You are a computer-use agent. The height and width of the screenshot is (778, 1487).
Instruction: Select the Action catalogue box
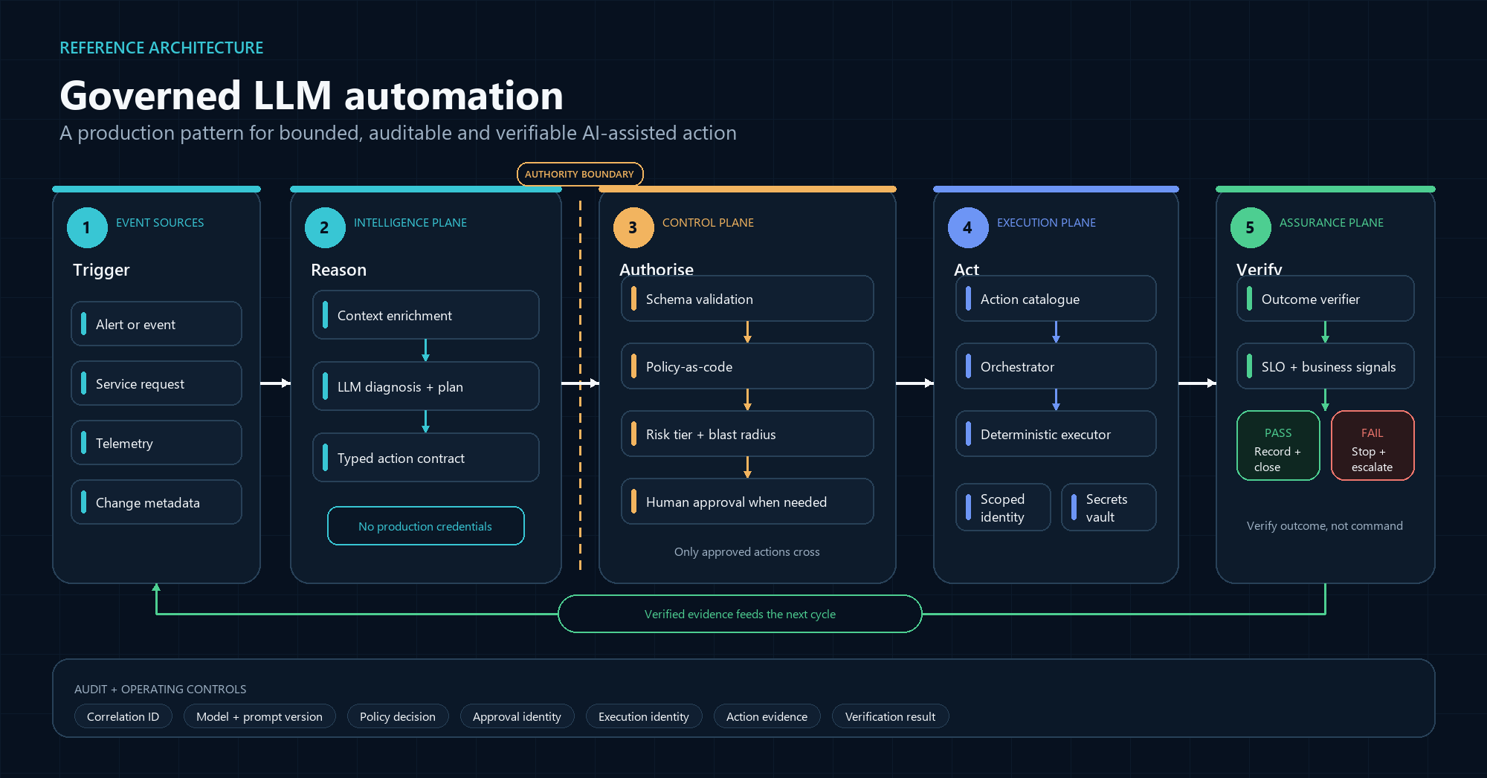tap(1056, 299)
